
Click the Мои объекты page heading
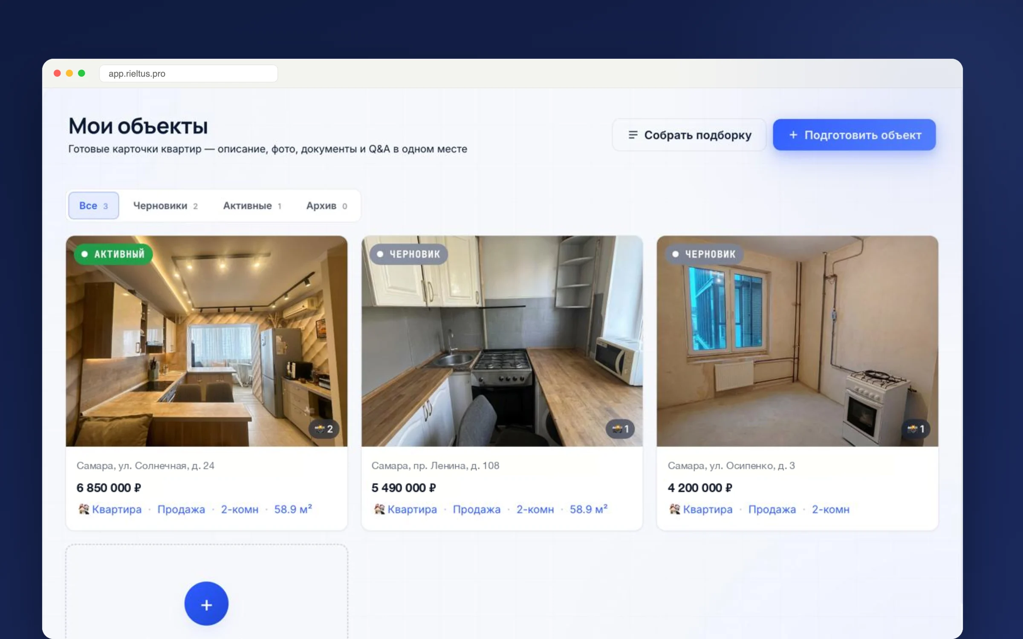(x=138, y=126)
